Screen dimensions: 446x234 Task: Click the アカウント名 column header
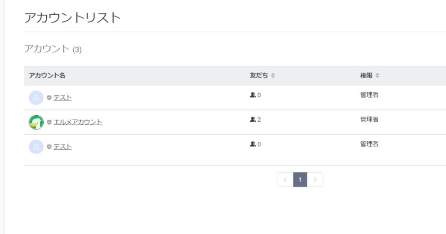pos(47,76)
